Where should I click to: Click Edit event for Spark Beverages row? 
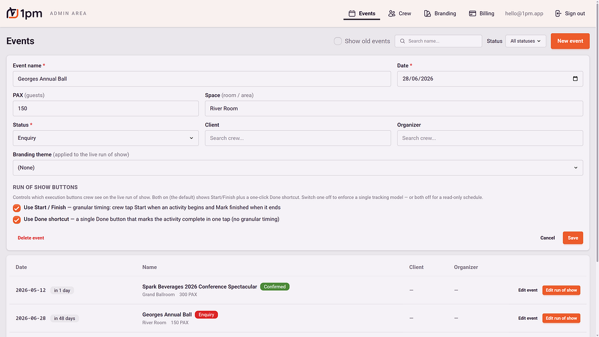[x=528, y=290]
